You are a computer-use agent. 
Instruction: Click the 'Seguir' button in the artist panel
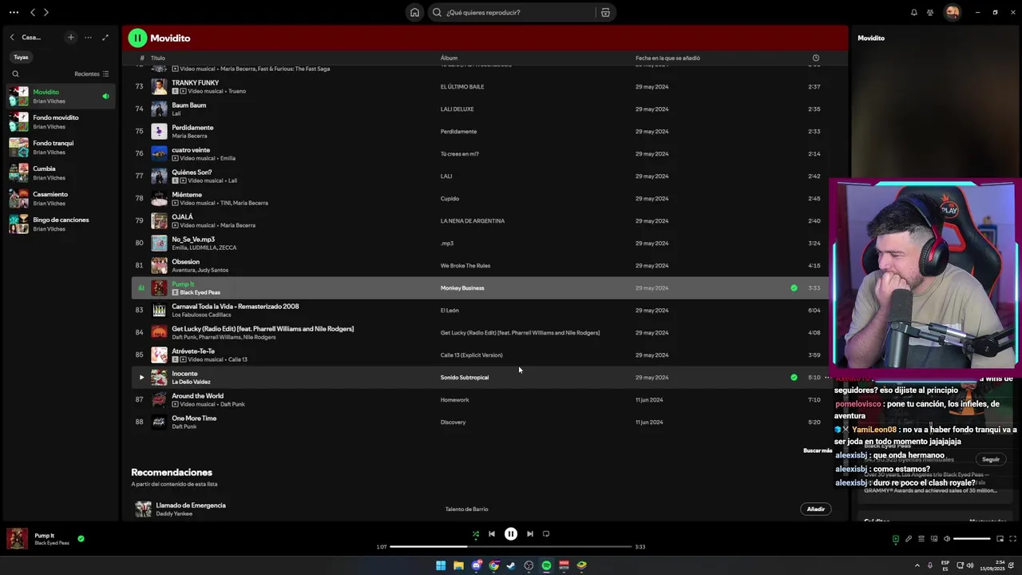991,459
